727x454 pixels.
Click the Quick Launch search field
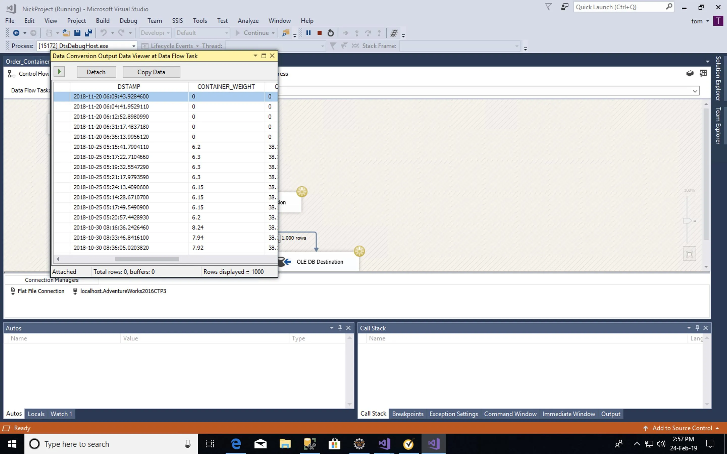tap(619, 7)
